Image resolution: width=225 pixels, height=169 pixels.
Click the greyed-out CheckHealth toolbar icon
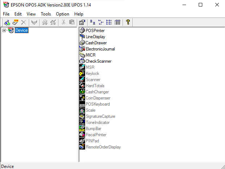(x=34, y=22)
